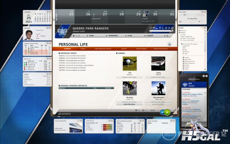230x144 pixels.
Task: Click the Golf hobby thumbnail
Action: click(x=130, y=63)
